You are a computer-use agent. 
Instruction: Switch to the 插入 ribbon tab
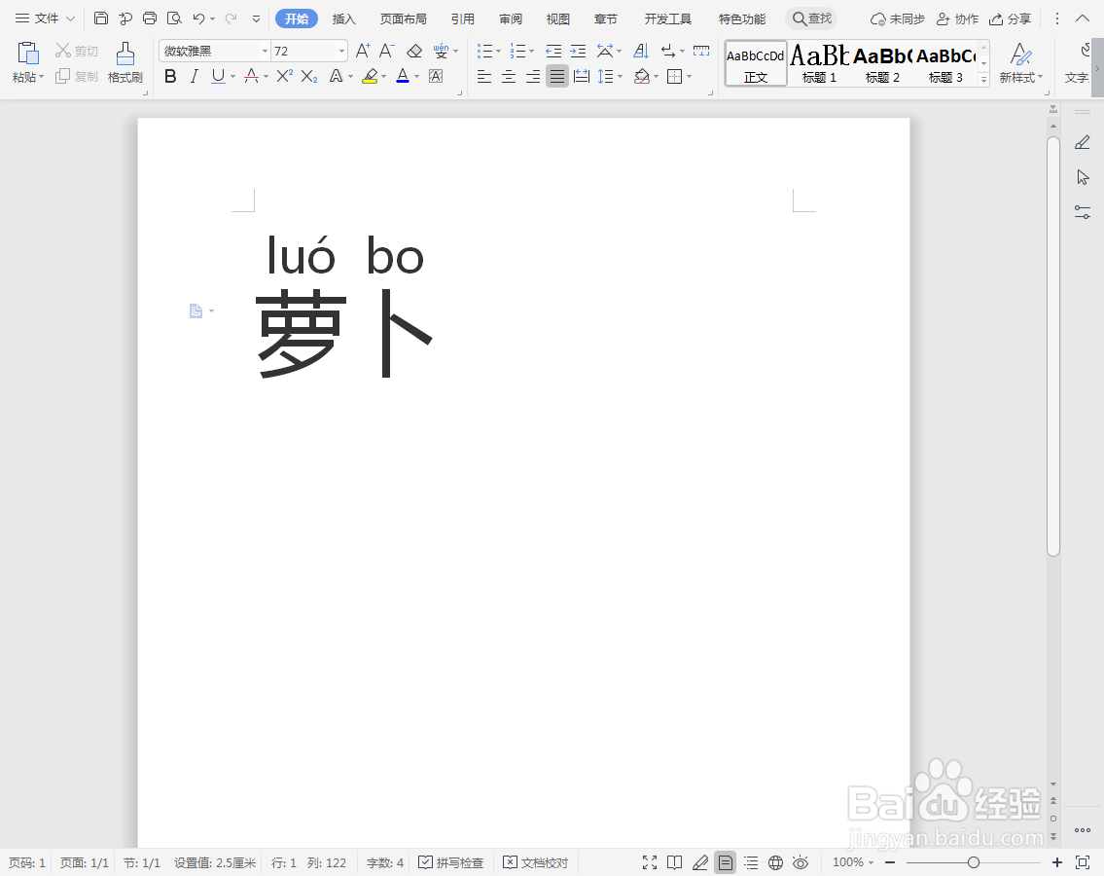pyautogui.click(x=343, y=18)
